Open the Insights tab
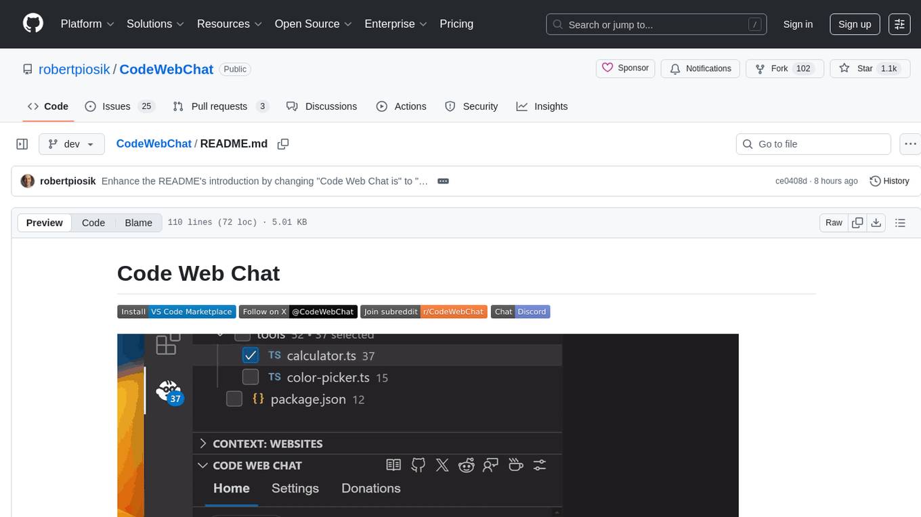This screenshot has height=517, width=921. click(x=542, y=106)
